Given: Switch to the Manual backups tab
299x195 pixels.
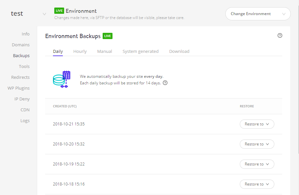Looking at the screenshot, I should [105, 51].
